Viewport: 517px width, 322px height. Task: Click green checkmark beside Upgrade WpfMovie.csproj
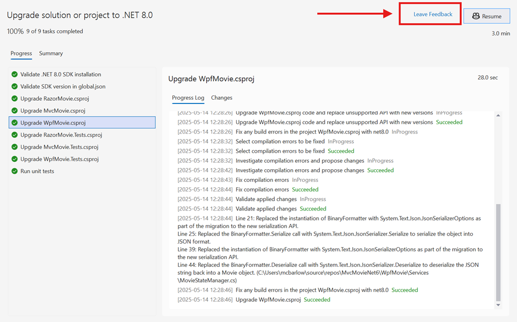click(x=15, y=123)
